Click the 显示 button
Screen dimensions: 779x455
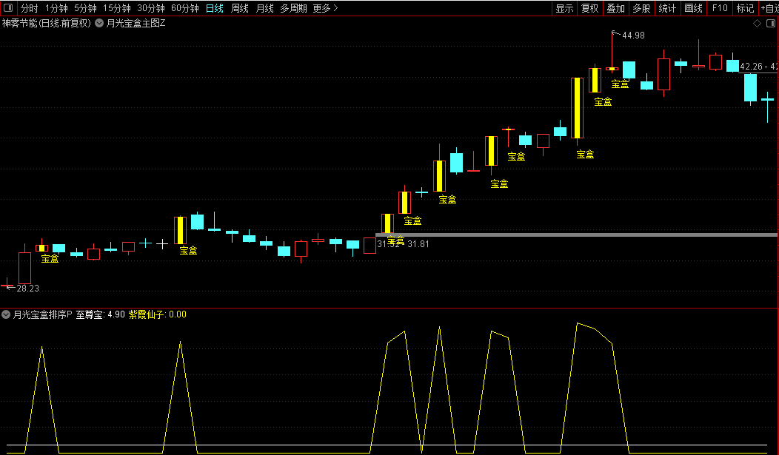(x=564, y=8)
